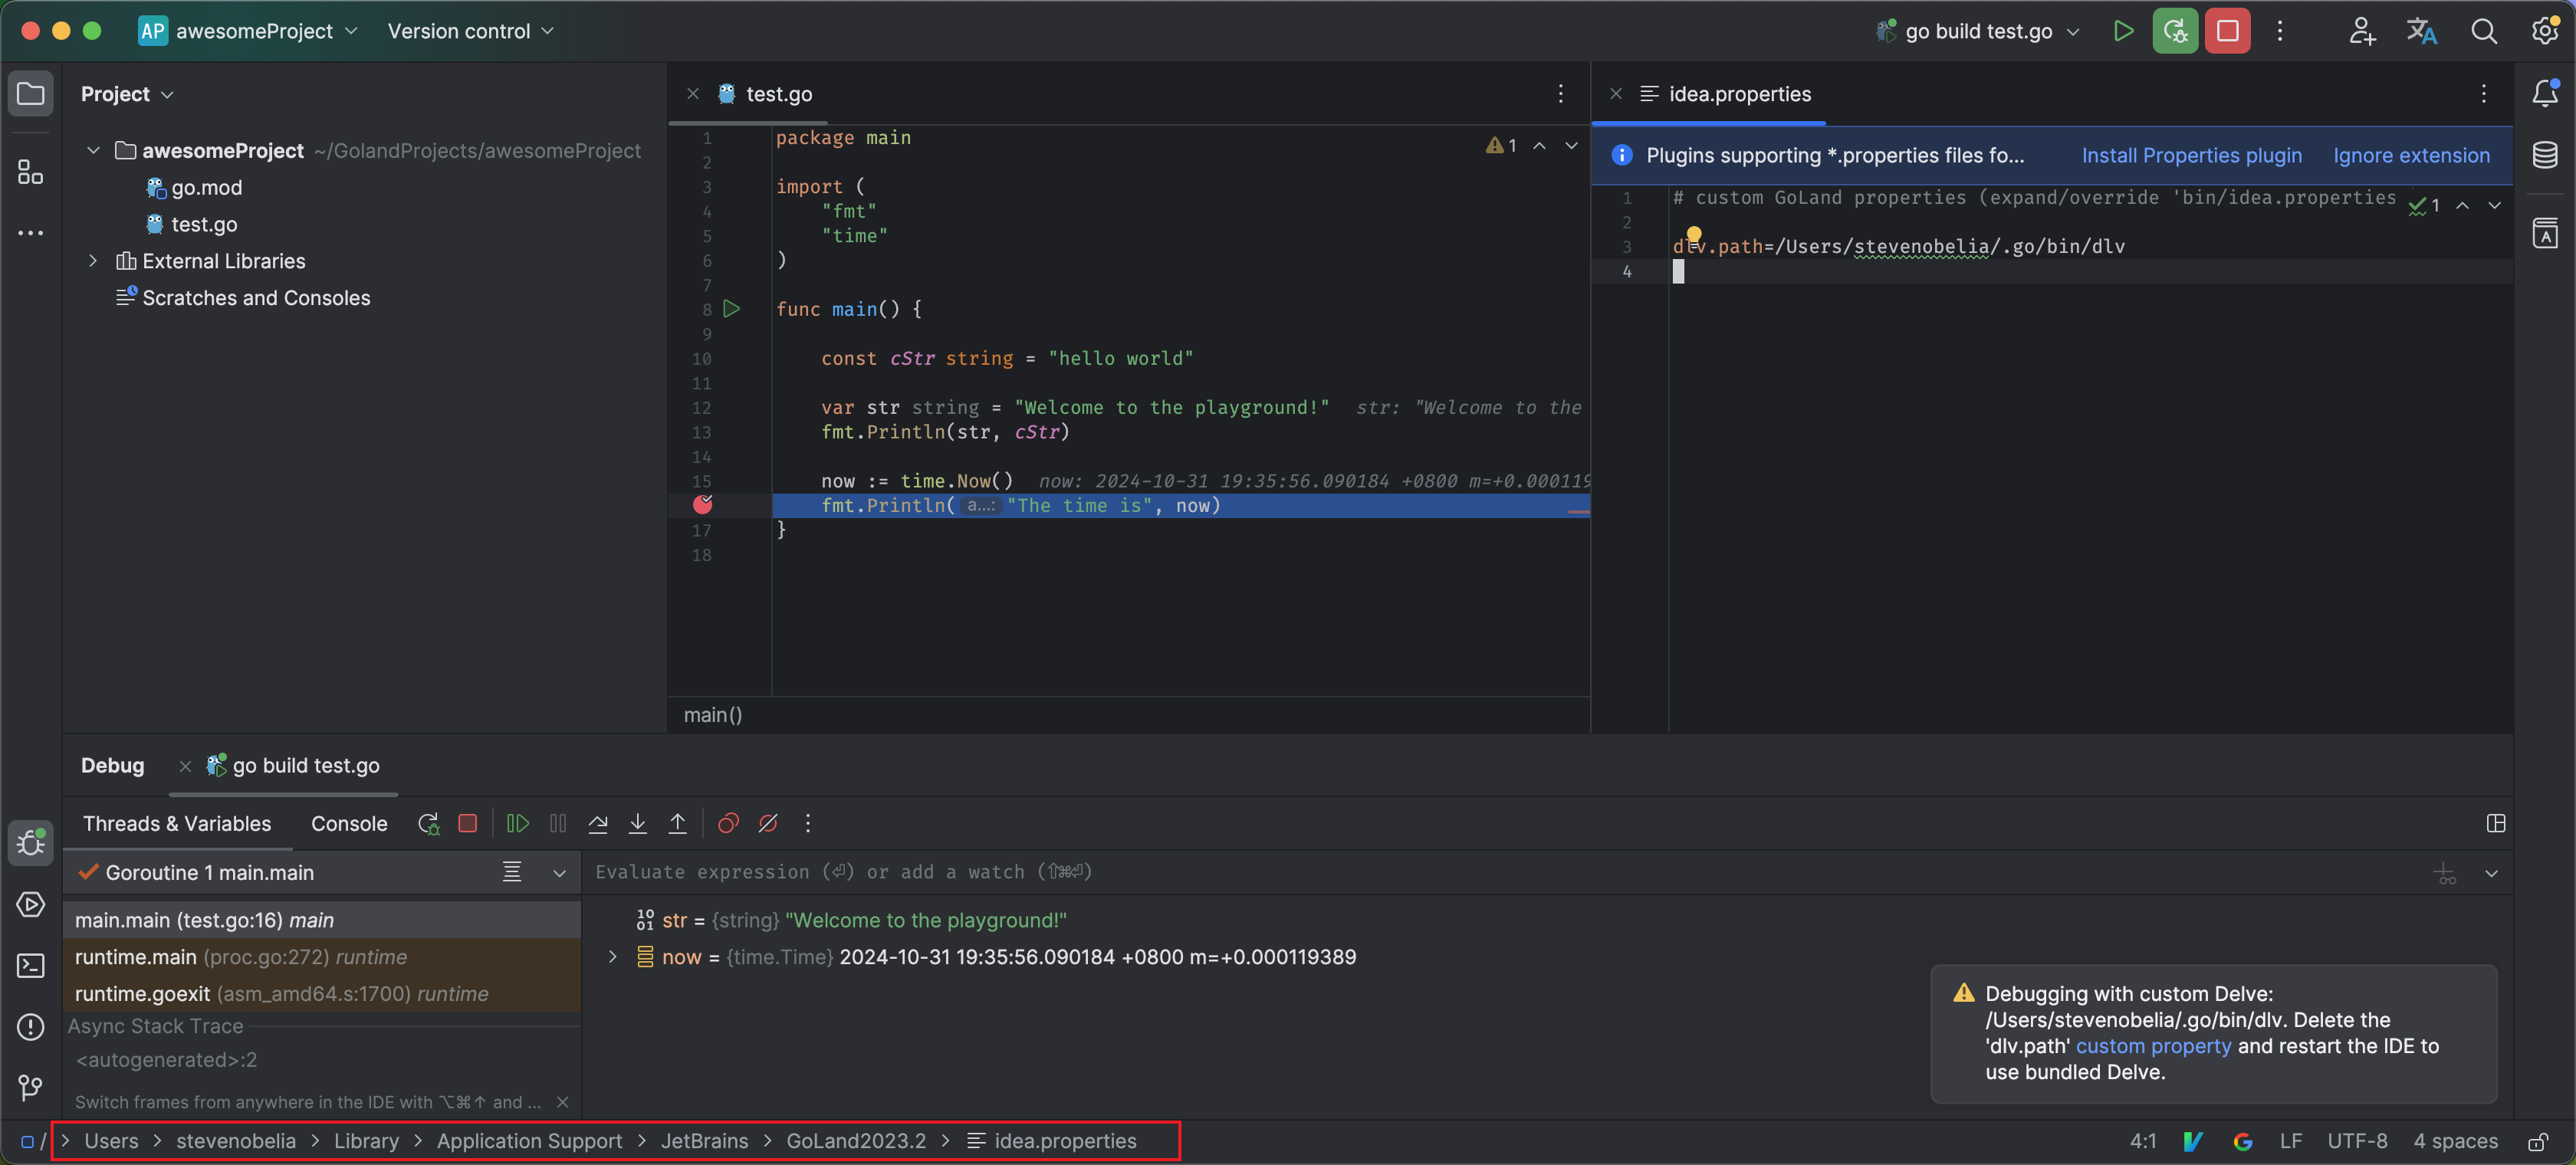Switch to the Console debug tab

click(x=348, y=824)
